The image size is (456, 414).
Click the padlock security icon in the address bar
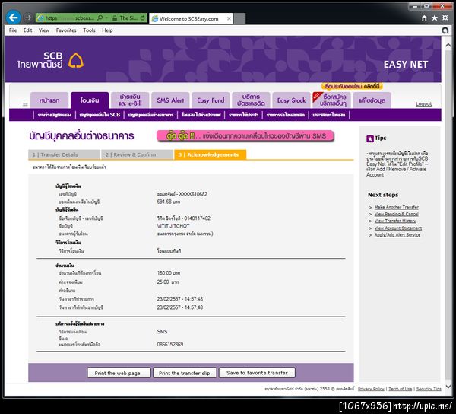pyautogui.click(x=115, y=18)
